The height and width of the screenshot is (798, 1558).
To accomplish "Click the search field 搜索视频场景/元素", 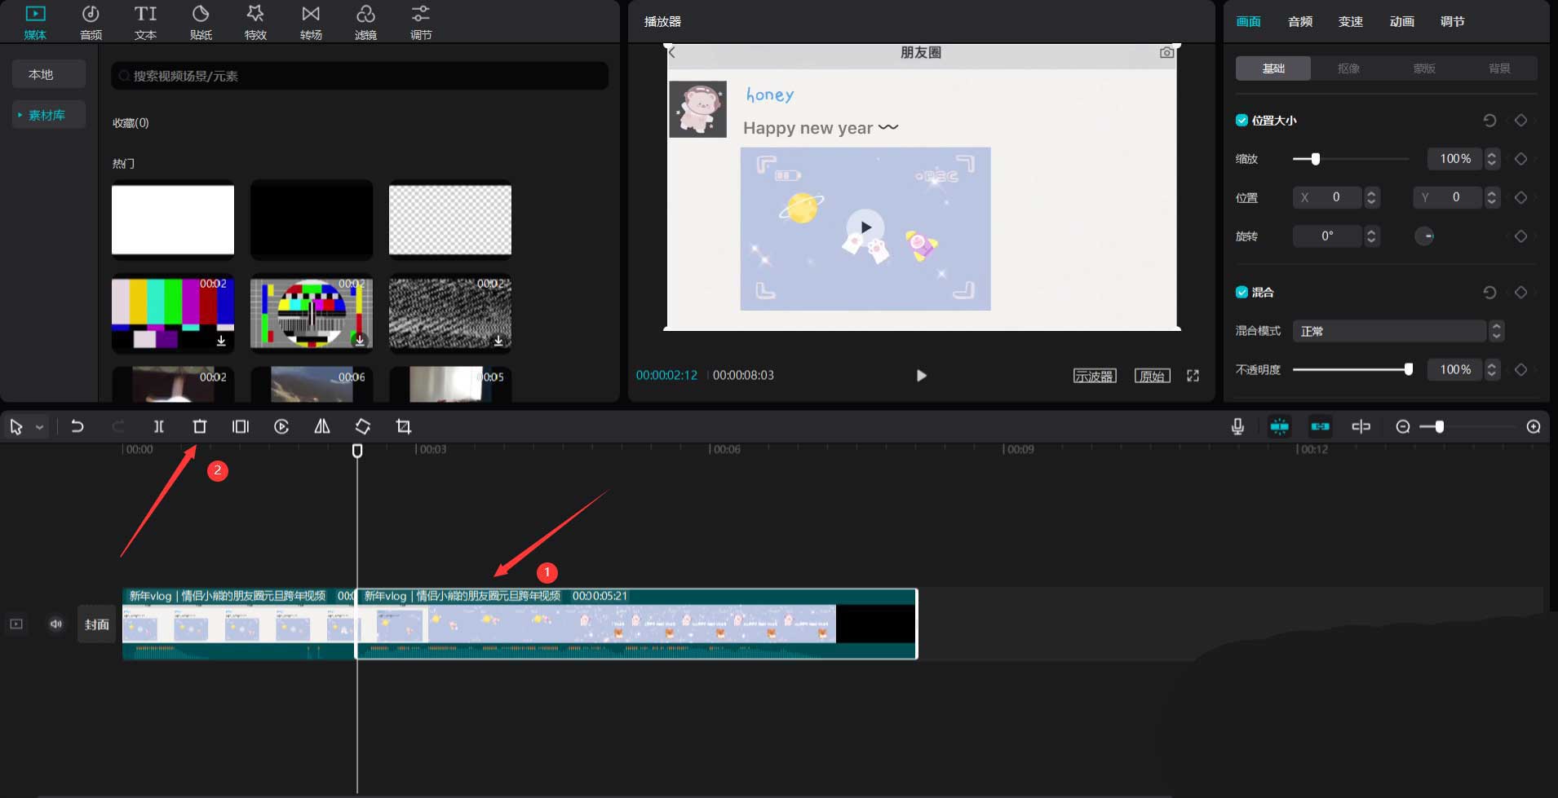I will [360, 76].
